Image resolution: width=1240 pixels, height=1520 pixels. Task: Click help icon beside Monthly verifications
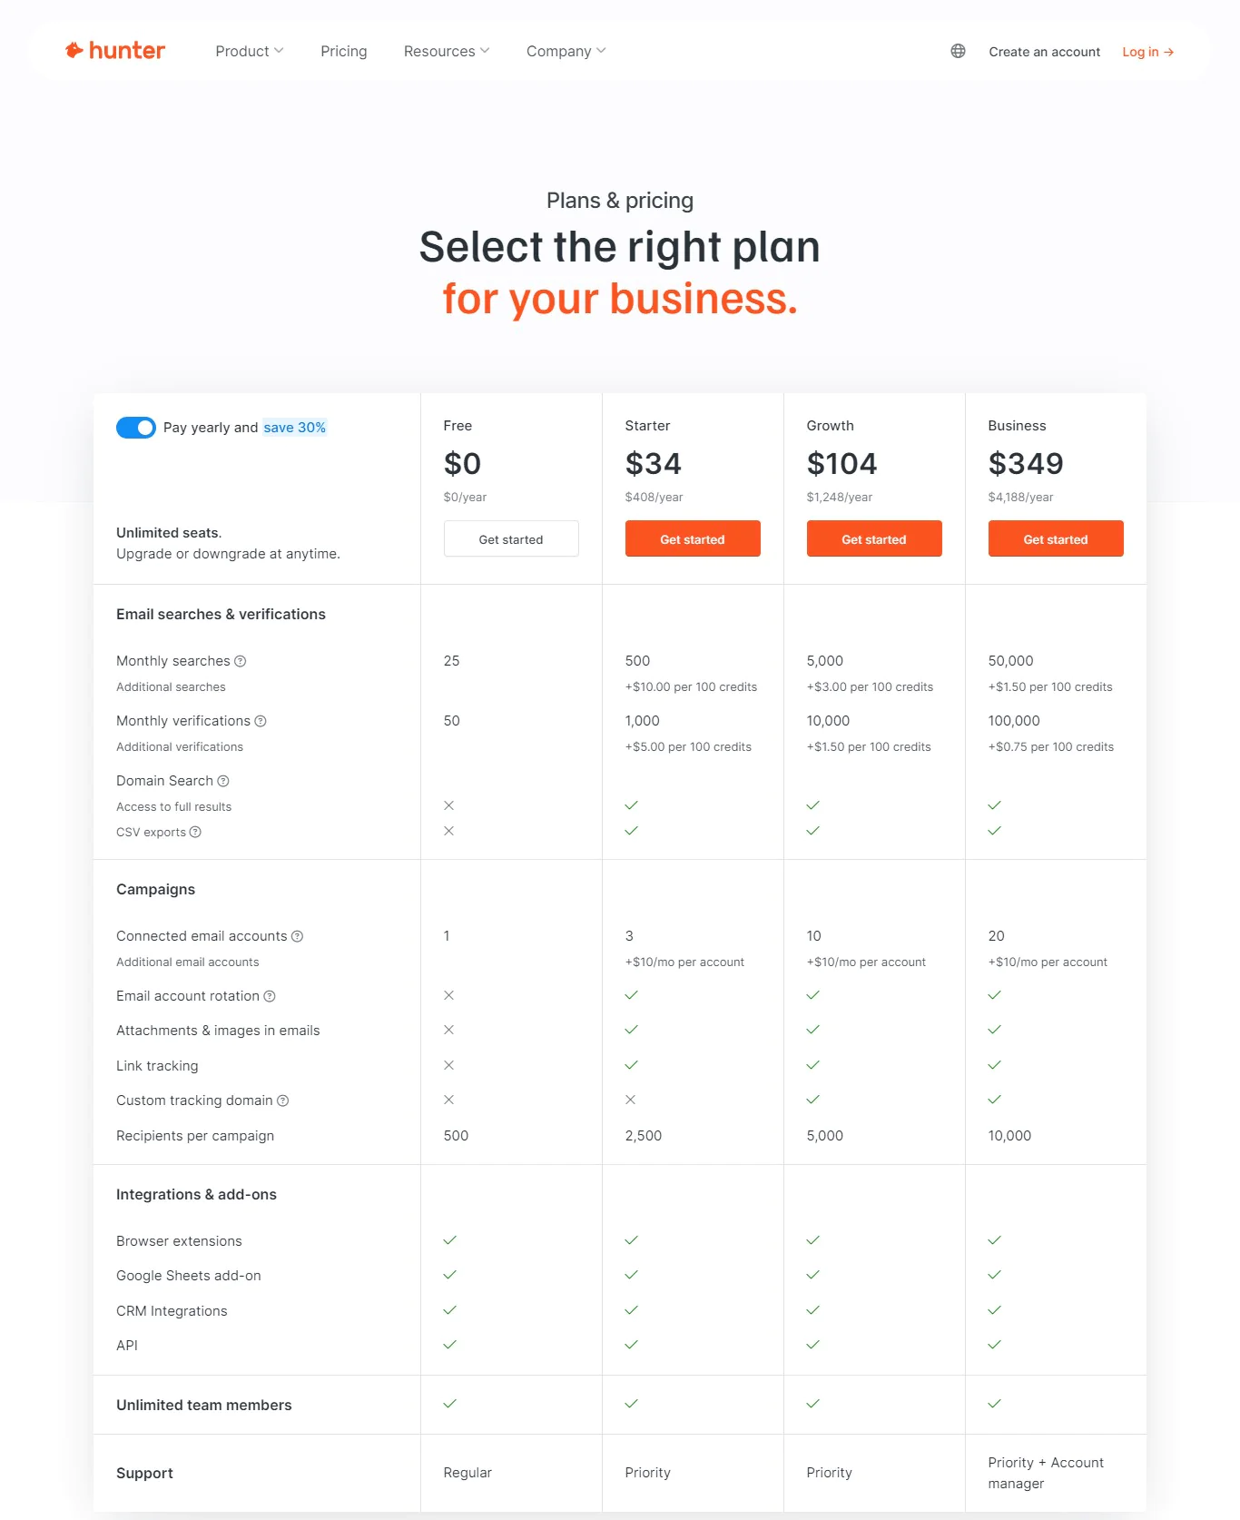tap(261, 721)
